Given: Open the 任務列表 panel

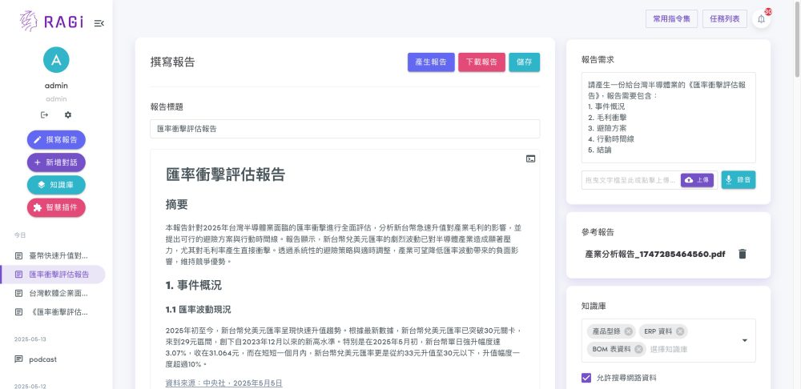Looking at the screenshot, I should tap(726, 19).
